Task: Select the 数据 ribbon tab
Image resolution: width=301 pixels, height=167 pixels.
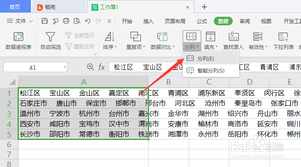Action: [223, 21]
